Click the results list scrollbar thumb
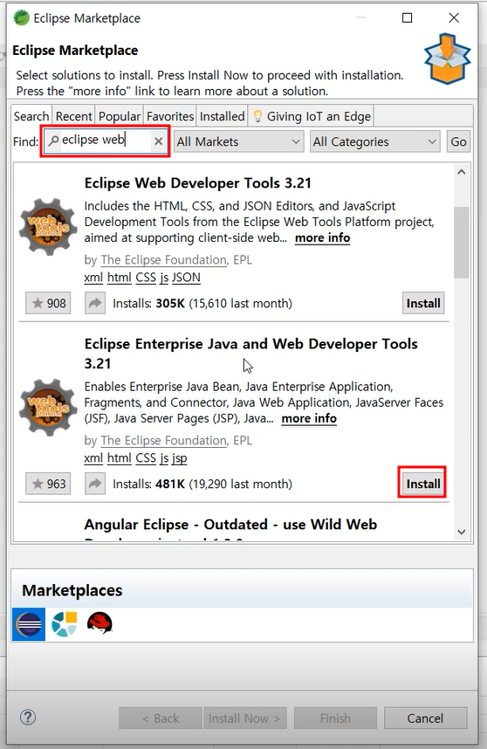 click(x=461, y=242)
